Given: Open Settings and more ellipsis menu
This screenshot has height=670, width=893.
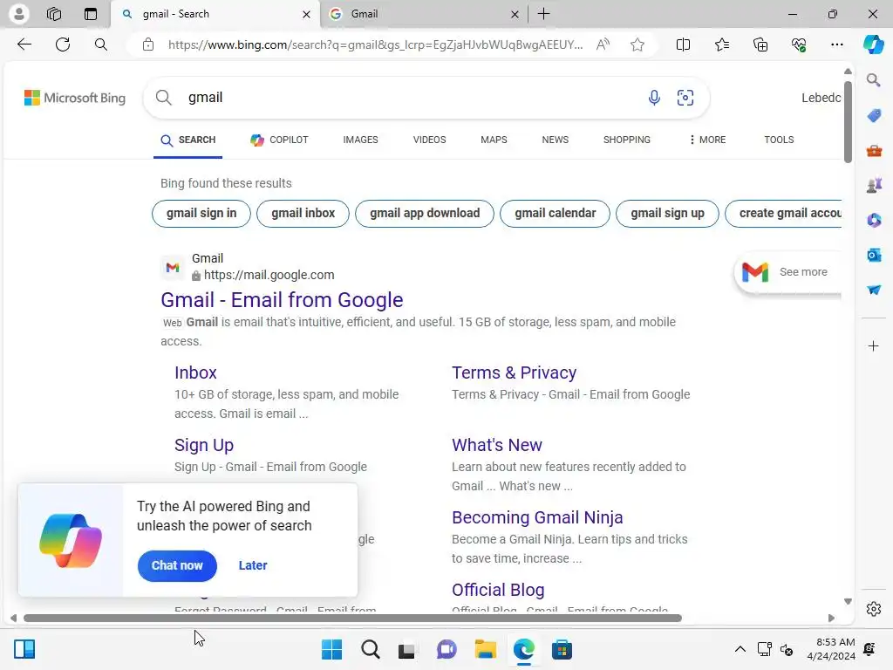Looking at the screenshot, I should [x=836, y=44].
